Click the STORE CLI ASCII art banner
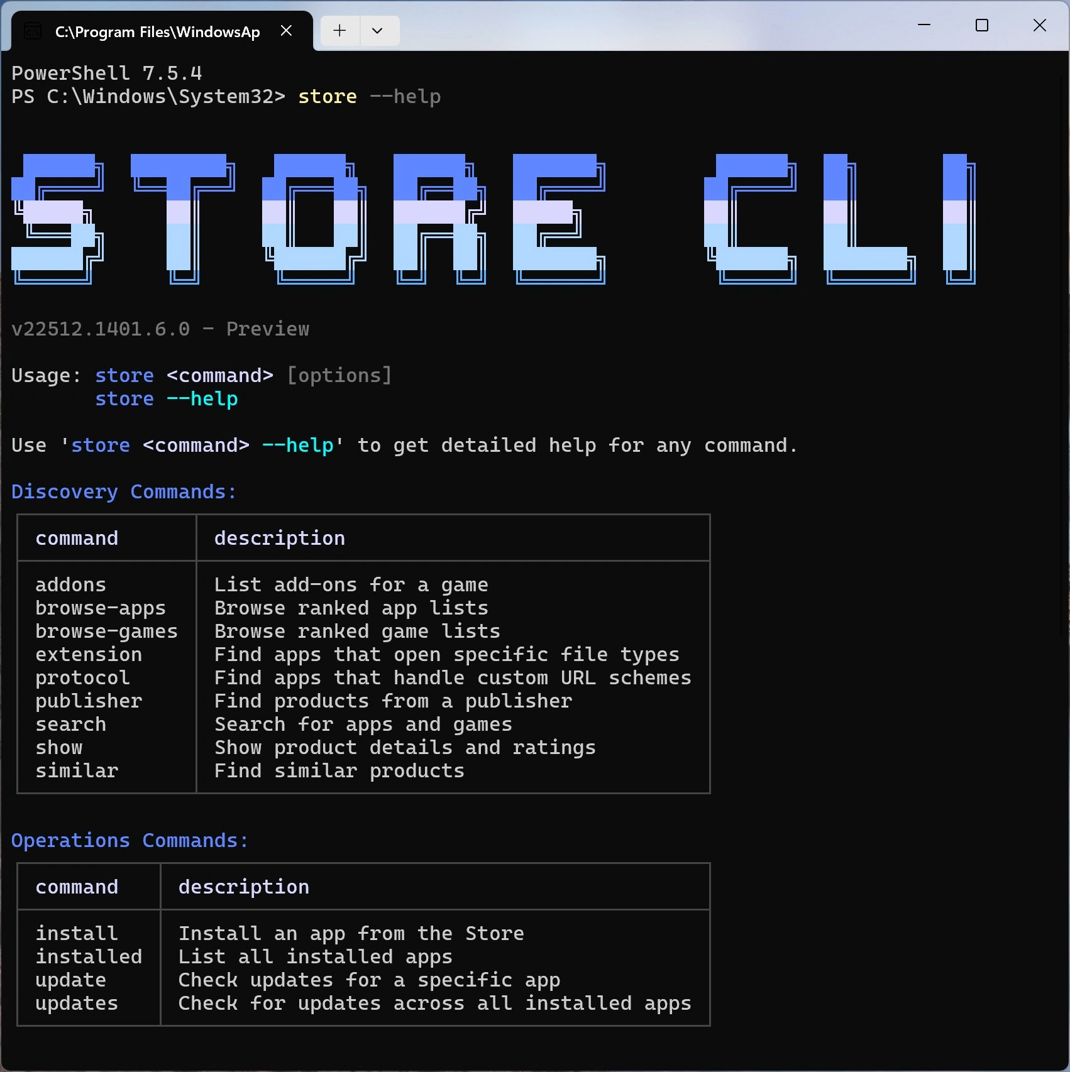The width and height of the screenshot is (1070, 1072). point(494,219)
